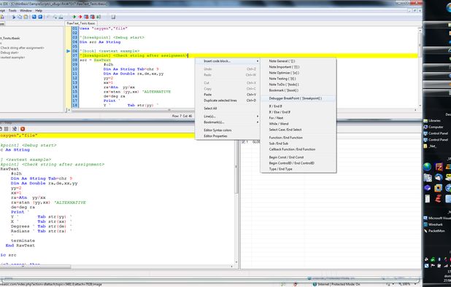This screenshot has height=287, width=451.
Task: Insert Begin Const / End Const block
Action: pos(298,157)
